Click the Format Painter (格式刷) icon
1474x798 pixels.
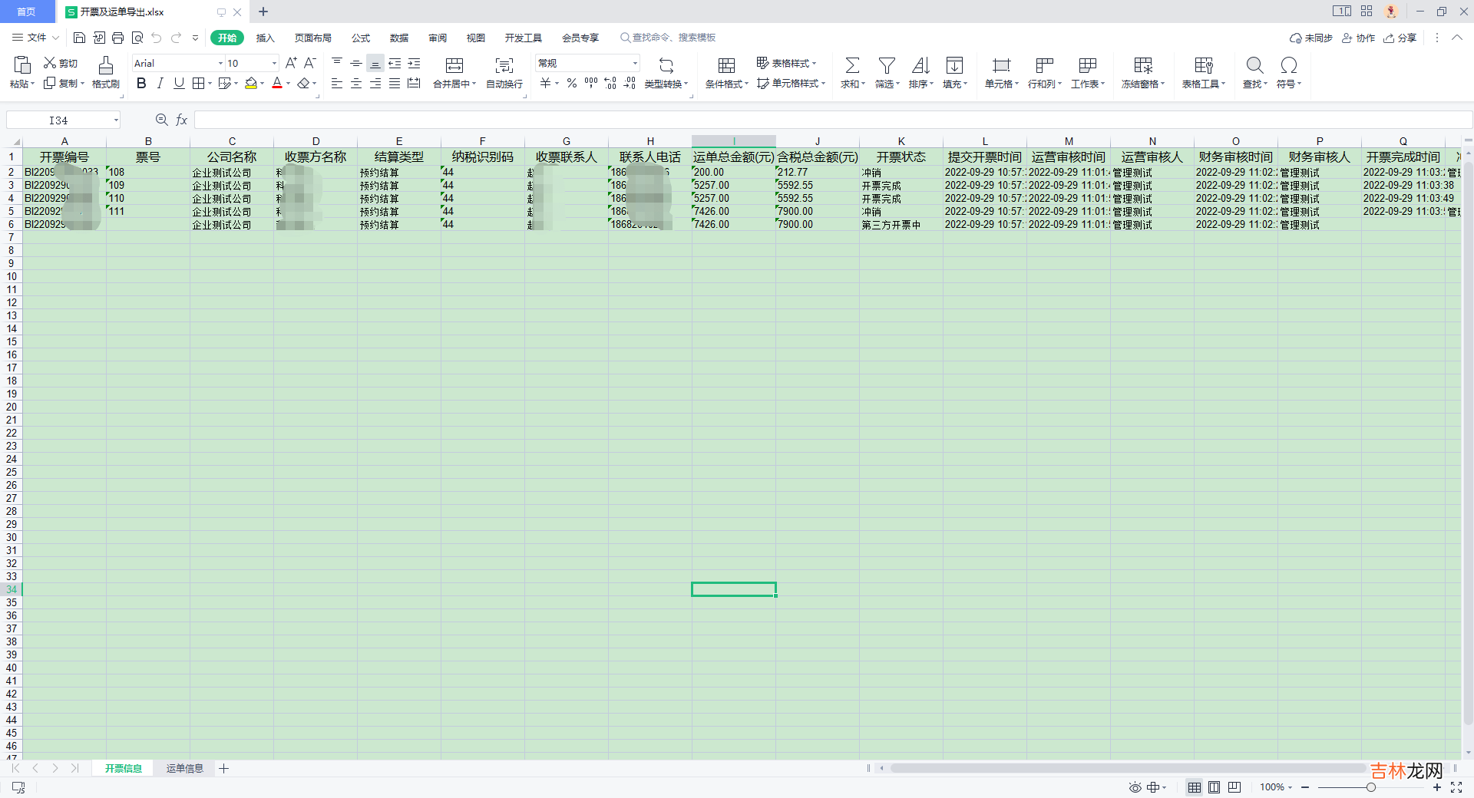106,66
